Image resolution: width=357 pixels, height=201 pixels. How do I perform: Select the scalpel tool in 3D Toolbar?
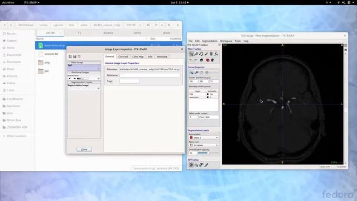click(201, 165)
